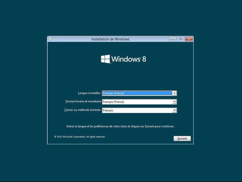Image resolution: width=242 pixels, height=182 pixels.
Task: Click the Entrez la langue instruction text
Action: tap(120, 126)
